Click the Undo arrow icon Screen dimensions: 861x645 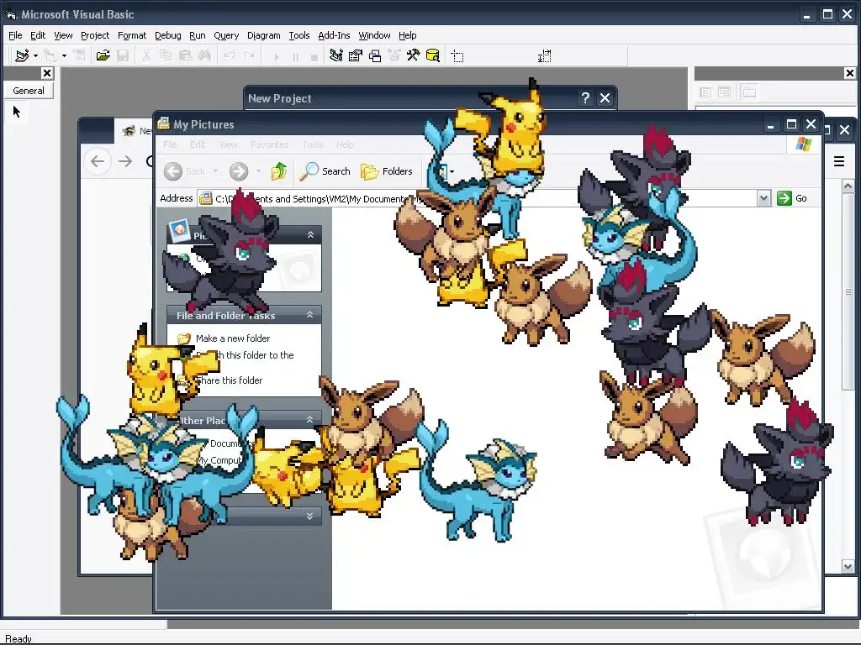[230, 55]
